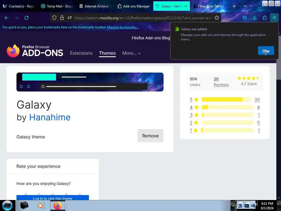Click the Firefox Browser Add-ons logo
281x211 pixels.
(35, 51)
